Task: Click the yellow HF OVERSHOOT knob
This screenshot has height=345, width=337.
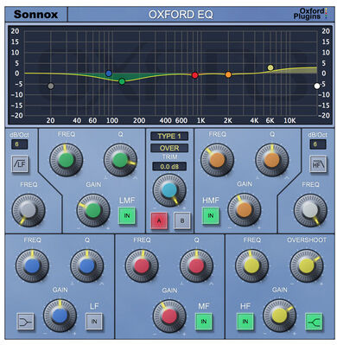Action: 307,265
